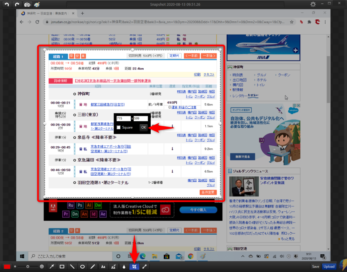The image size is (347, 272).
Task: Open editor settings gear
Action: pos(313,4)
